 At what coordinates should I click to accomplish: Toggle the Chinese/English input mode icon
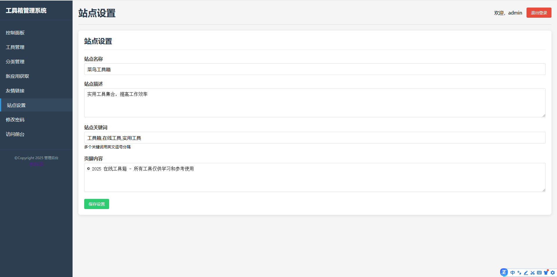point(513,273)
